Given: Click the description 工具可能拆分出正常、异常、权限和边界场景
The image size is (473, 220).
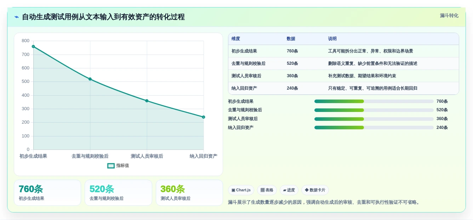Looking at the screenshot, I should coord(371,51).
